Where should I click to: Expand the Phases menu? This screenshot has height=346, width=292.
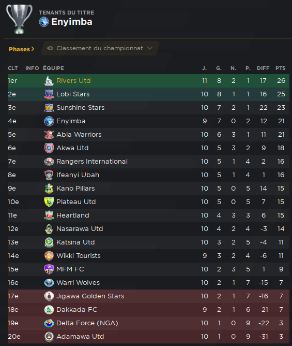22,49
